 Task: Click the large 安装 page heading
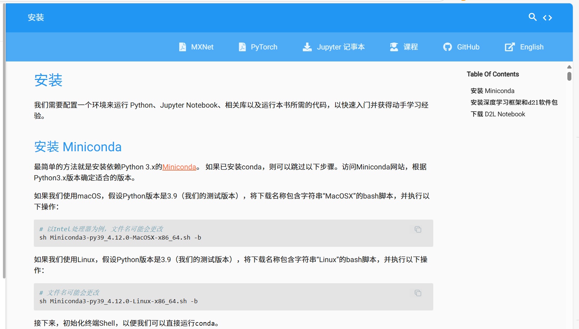coord(48,80)
